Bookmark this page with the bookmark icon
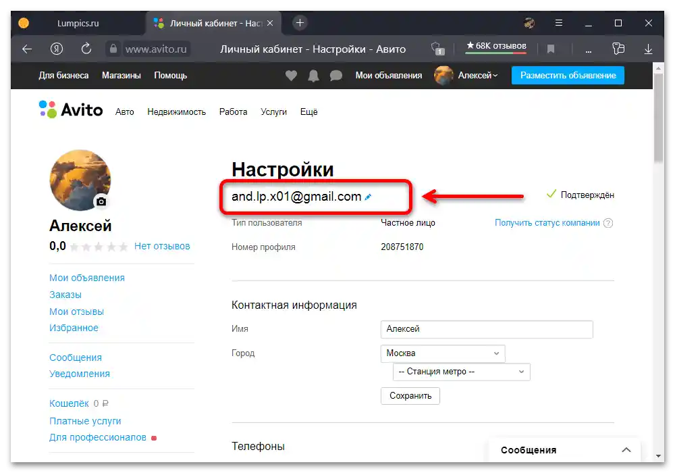This screenshot has width=675, height=473. click(551, 49)
